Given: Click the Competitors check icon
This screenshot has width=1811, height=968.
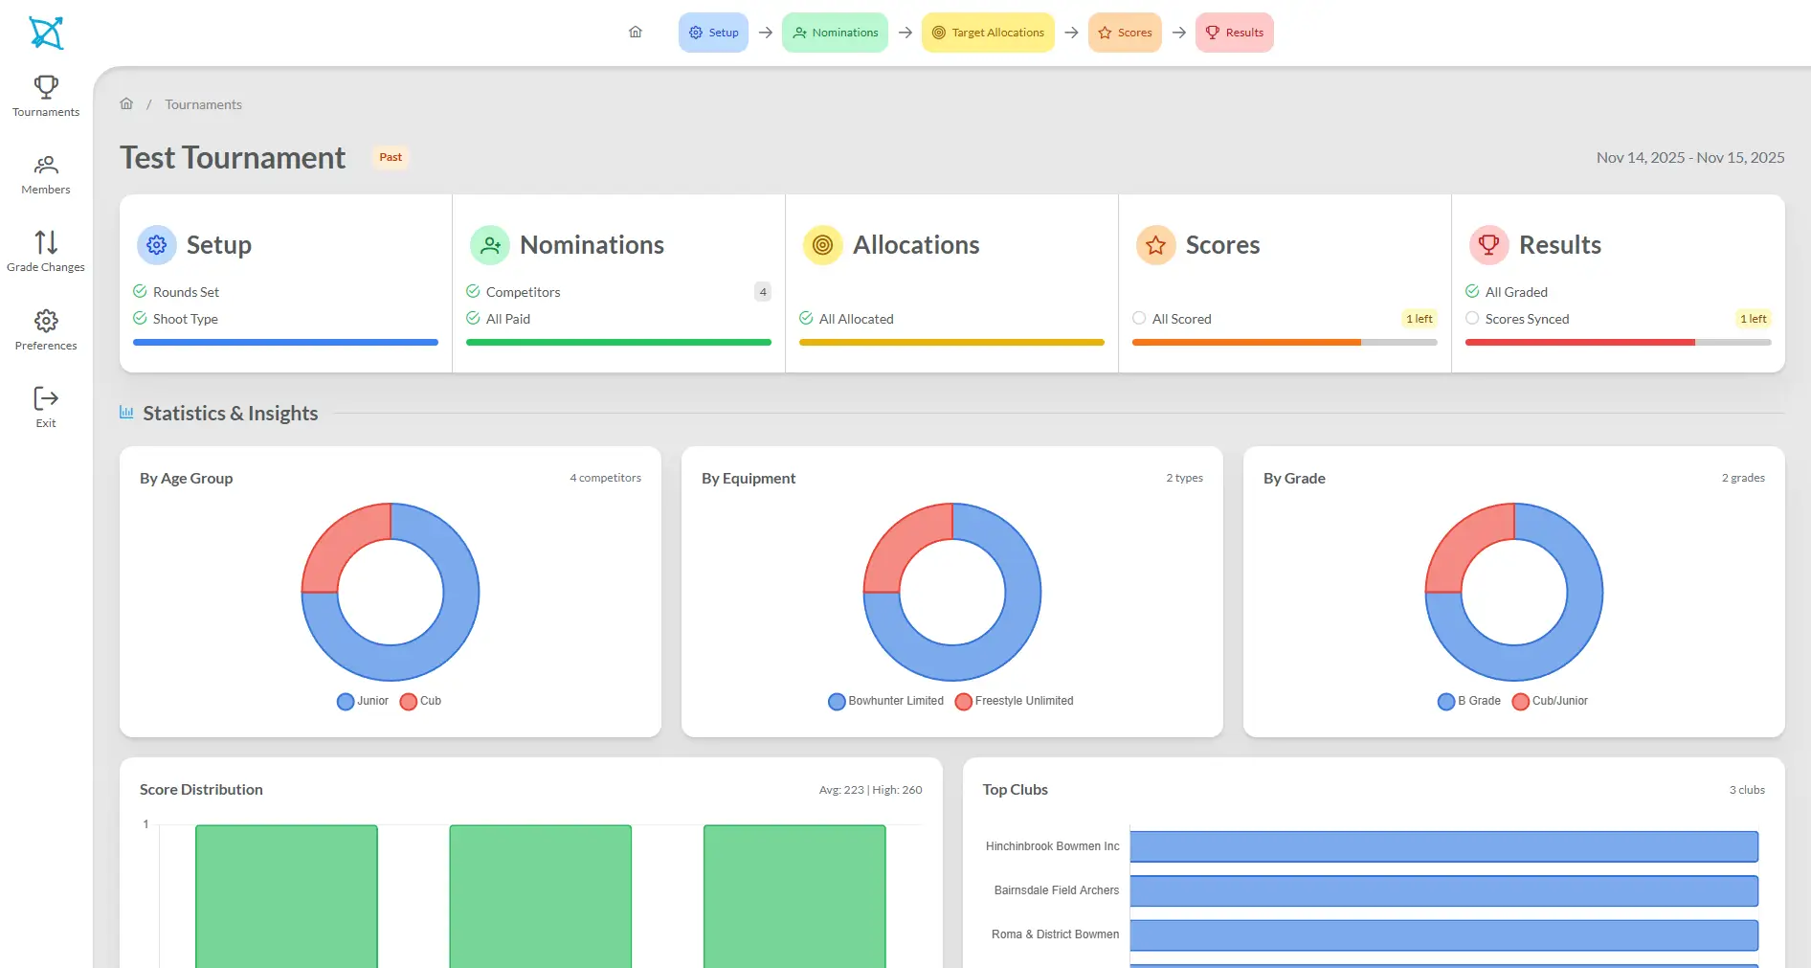Looking at the screenshot, I should (x=473, y=291).
